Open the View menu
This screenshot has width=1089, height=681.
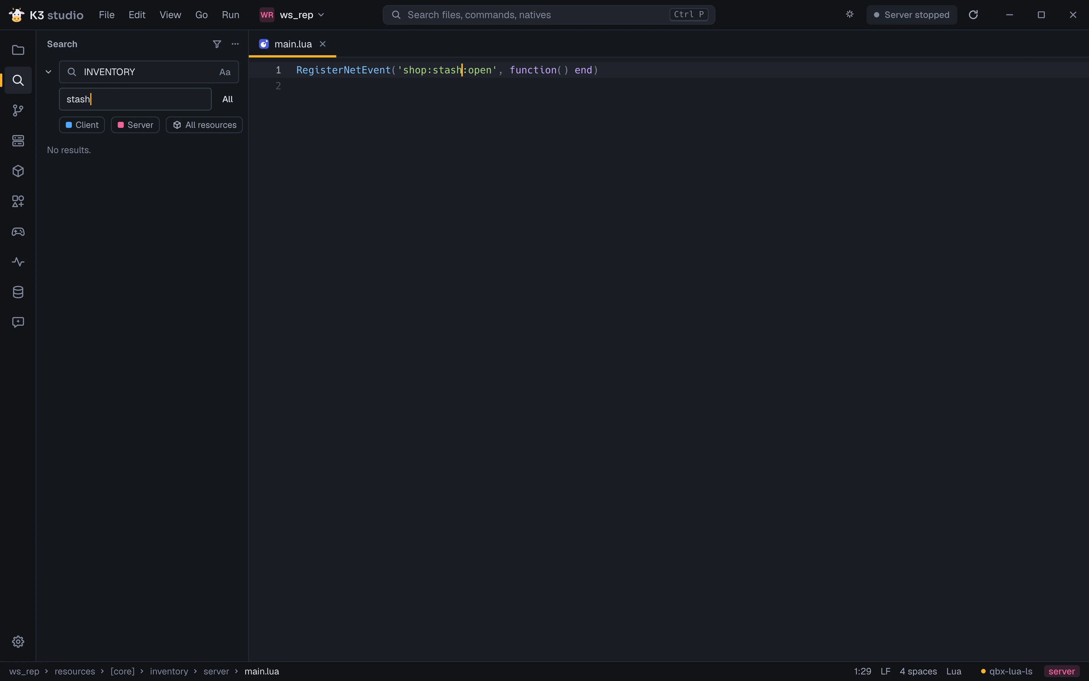tap(170, 15)
